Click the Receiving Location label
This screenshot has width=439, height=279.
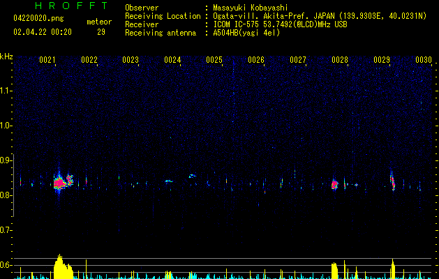[163, 16]
